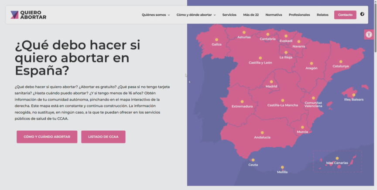This screenshot has height=190, width=377.
Task: Open the accessibility widget icon
Action: [369, 35]
